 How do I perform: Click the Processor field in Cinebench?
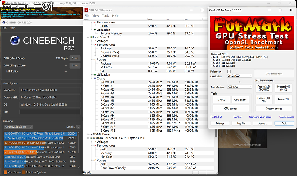coord(50,90)
